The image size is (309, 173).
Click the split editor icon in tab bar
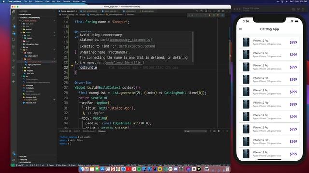click(223, 11)
